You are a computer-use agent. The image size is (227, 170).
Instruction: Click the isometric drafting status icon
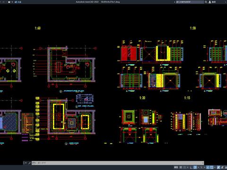(x=201, y=167)
